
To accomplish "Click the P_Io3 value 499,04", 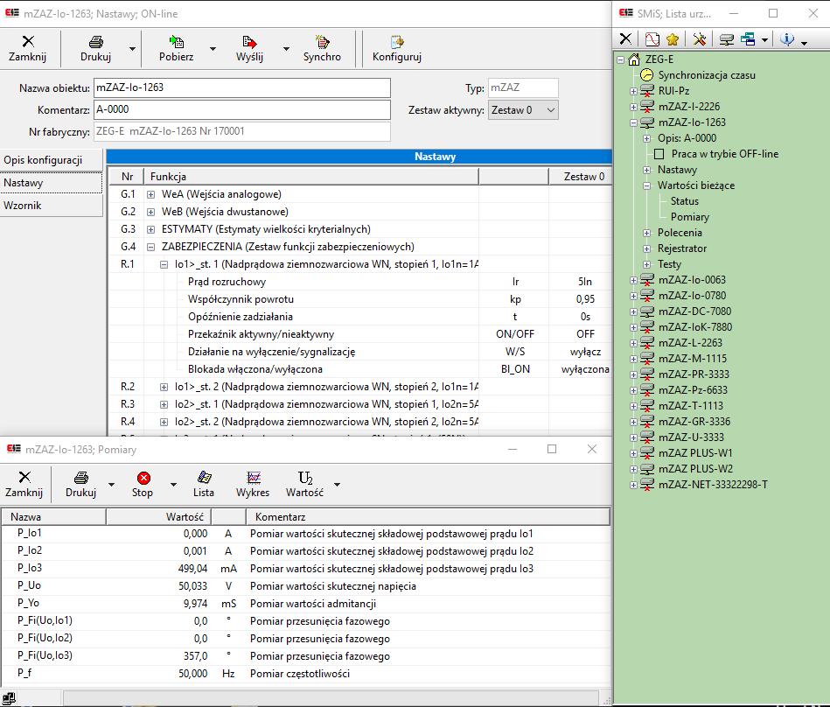I will pos(192,569).
